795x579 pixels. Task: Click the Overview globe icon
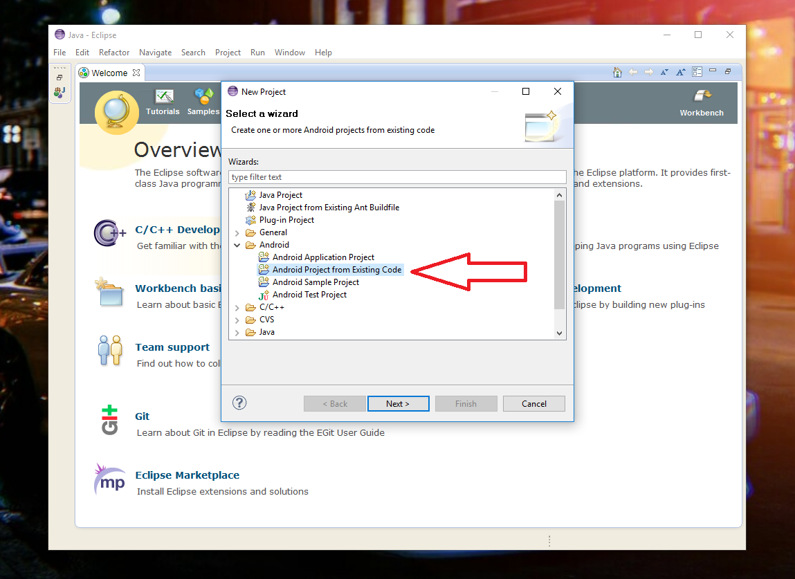[x=116, y=112]
